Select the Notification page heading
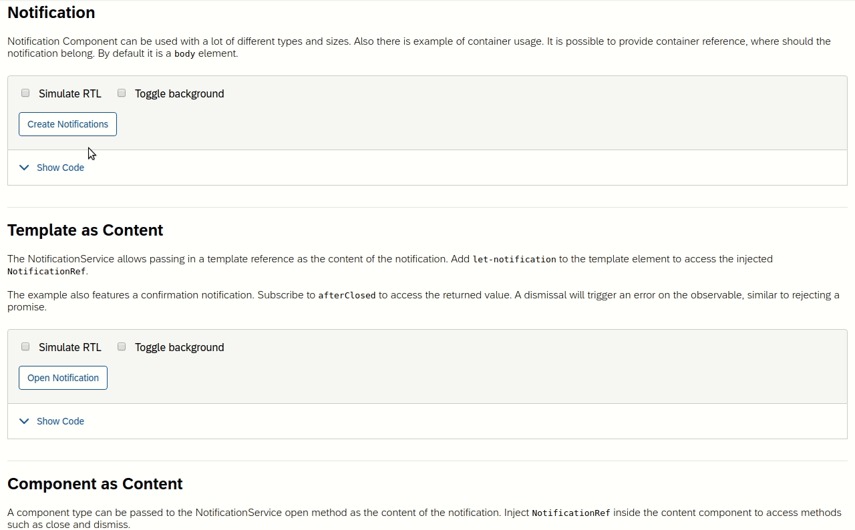Image resolution: width=855 pixels, height=530 pixels. 51,12
